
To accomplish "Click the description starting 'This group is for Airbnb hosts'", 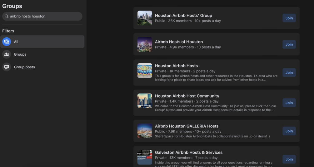I will click(216, 78).
